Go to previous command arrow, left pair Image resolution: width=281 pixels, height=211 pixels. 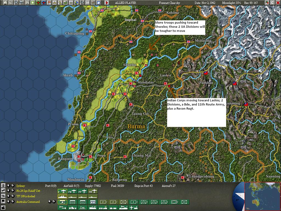(x=9, y=201)
